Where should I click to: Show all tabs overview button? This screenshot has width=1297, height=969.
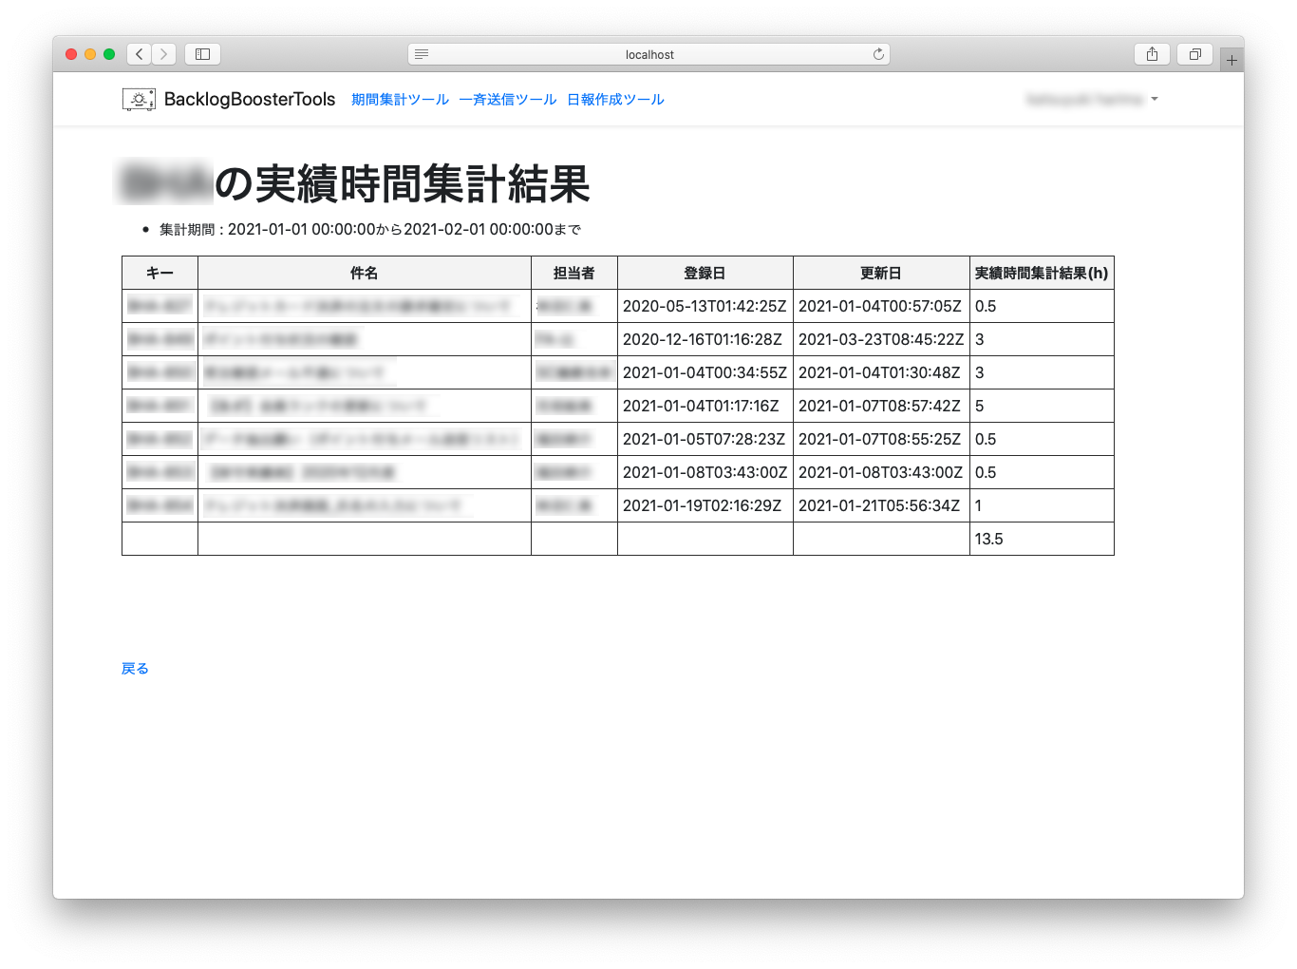[1194, 54]
